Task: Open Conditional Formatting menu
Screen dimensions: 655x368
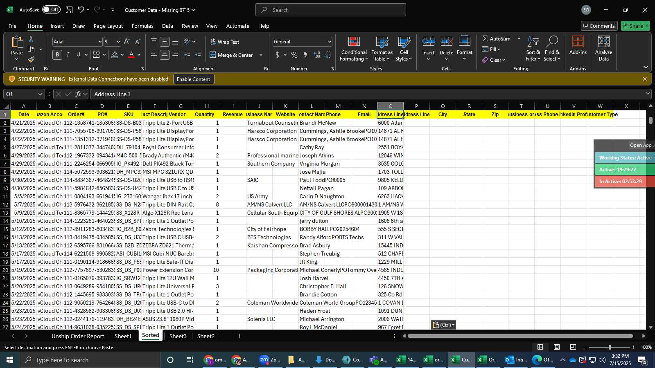Action: coord(354,49)
